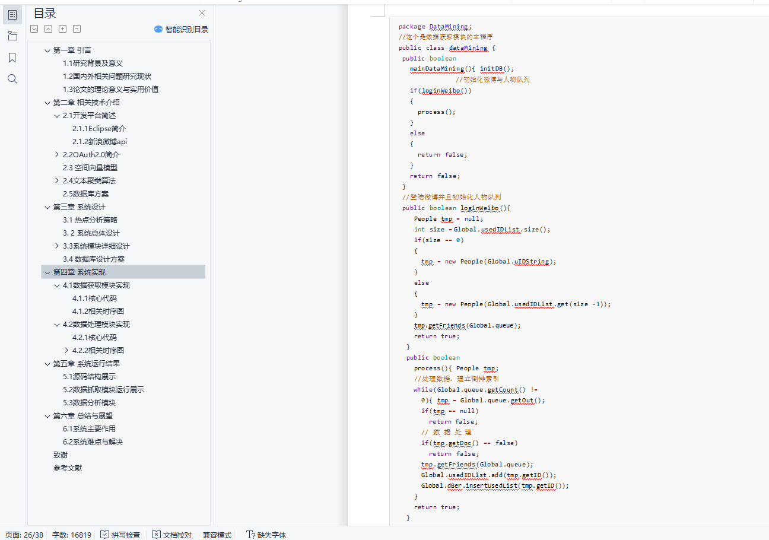Collapse the 第五章 系统运行结果 chevron
Image resolution: width=769 pixels, height=540 pixels.
[x=47, y=364]
